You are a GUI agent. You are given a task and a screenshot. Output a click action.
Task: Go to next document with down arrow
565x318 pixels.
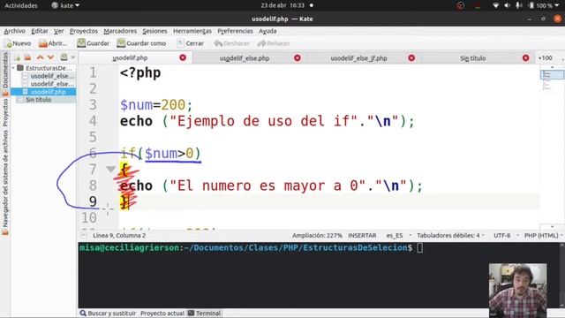[x=50, y=57]
